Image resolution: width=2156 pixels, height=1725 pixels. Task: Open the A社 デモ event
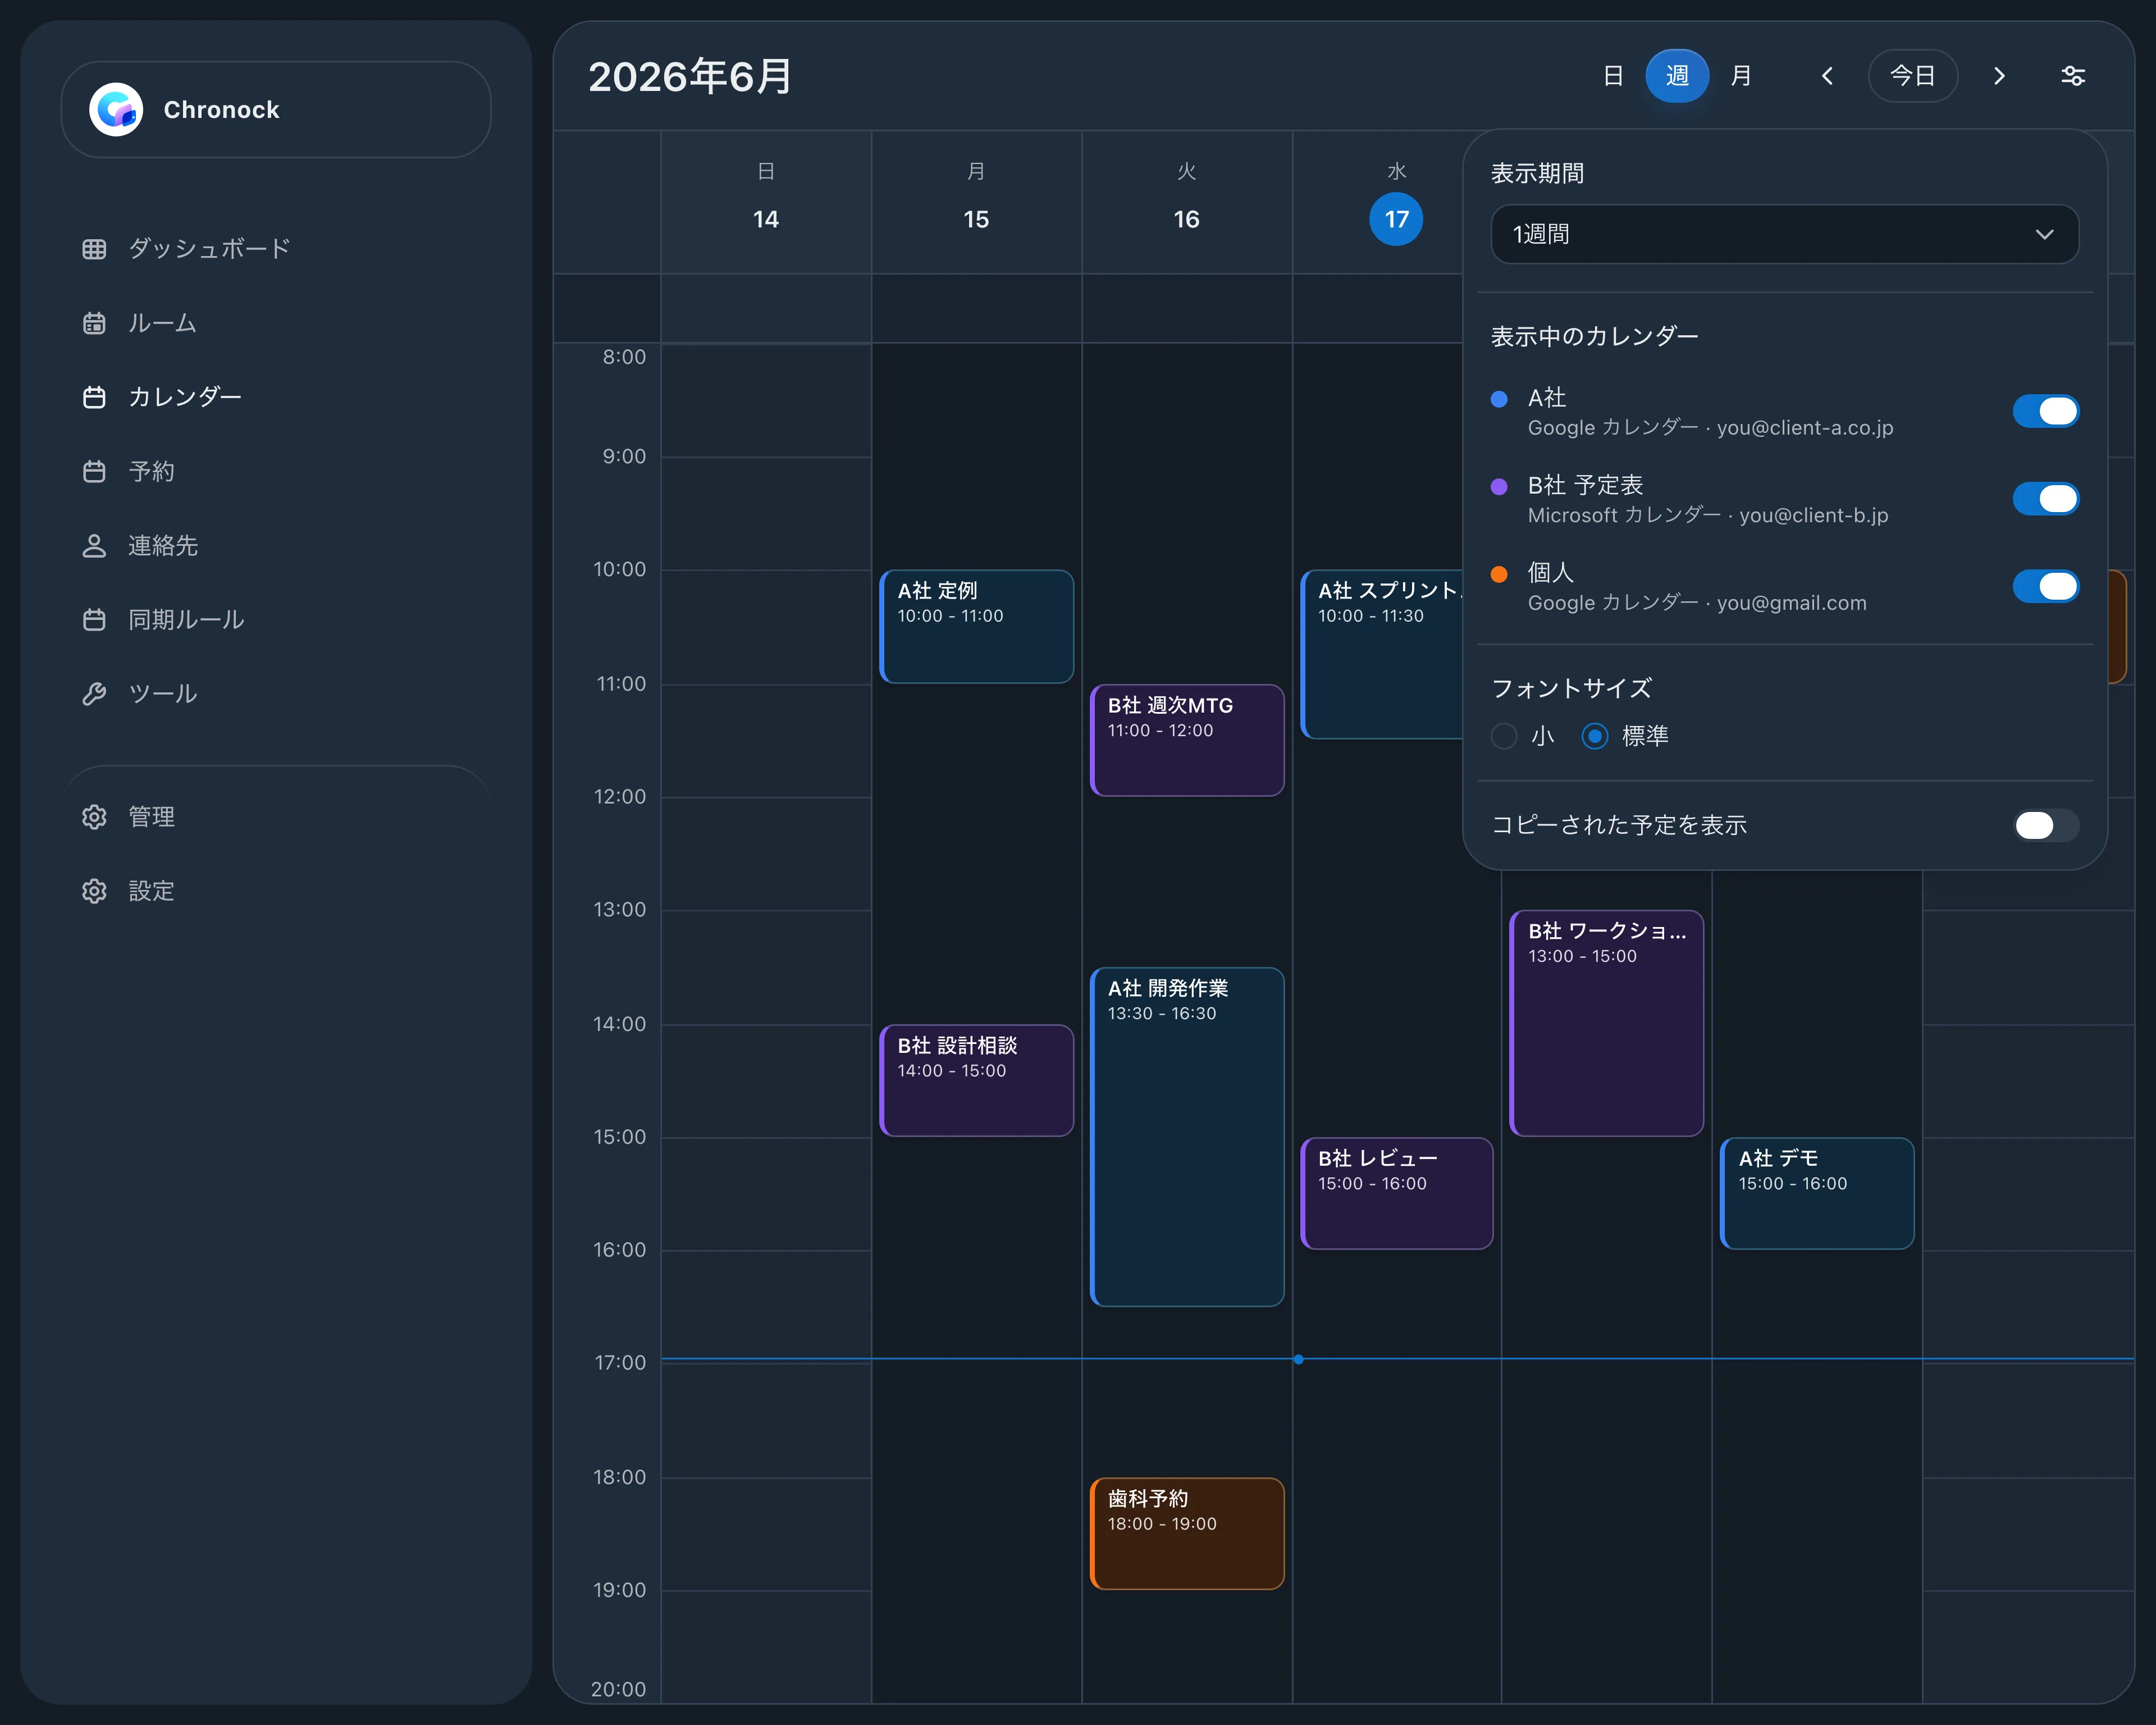(1817, 1194)
